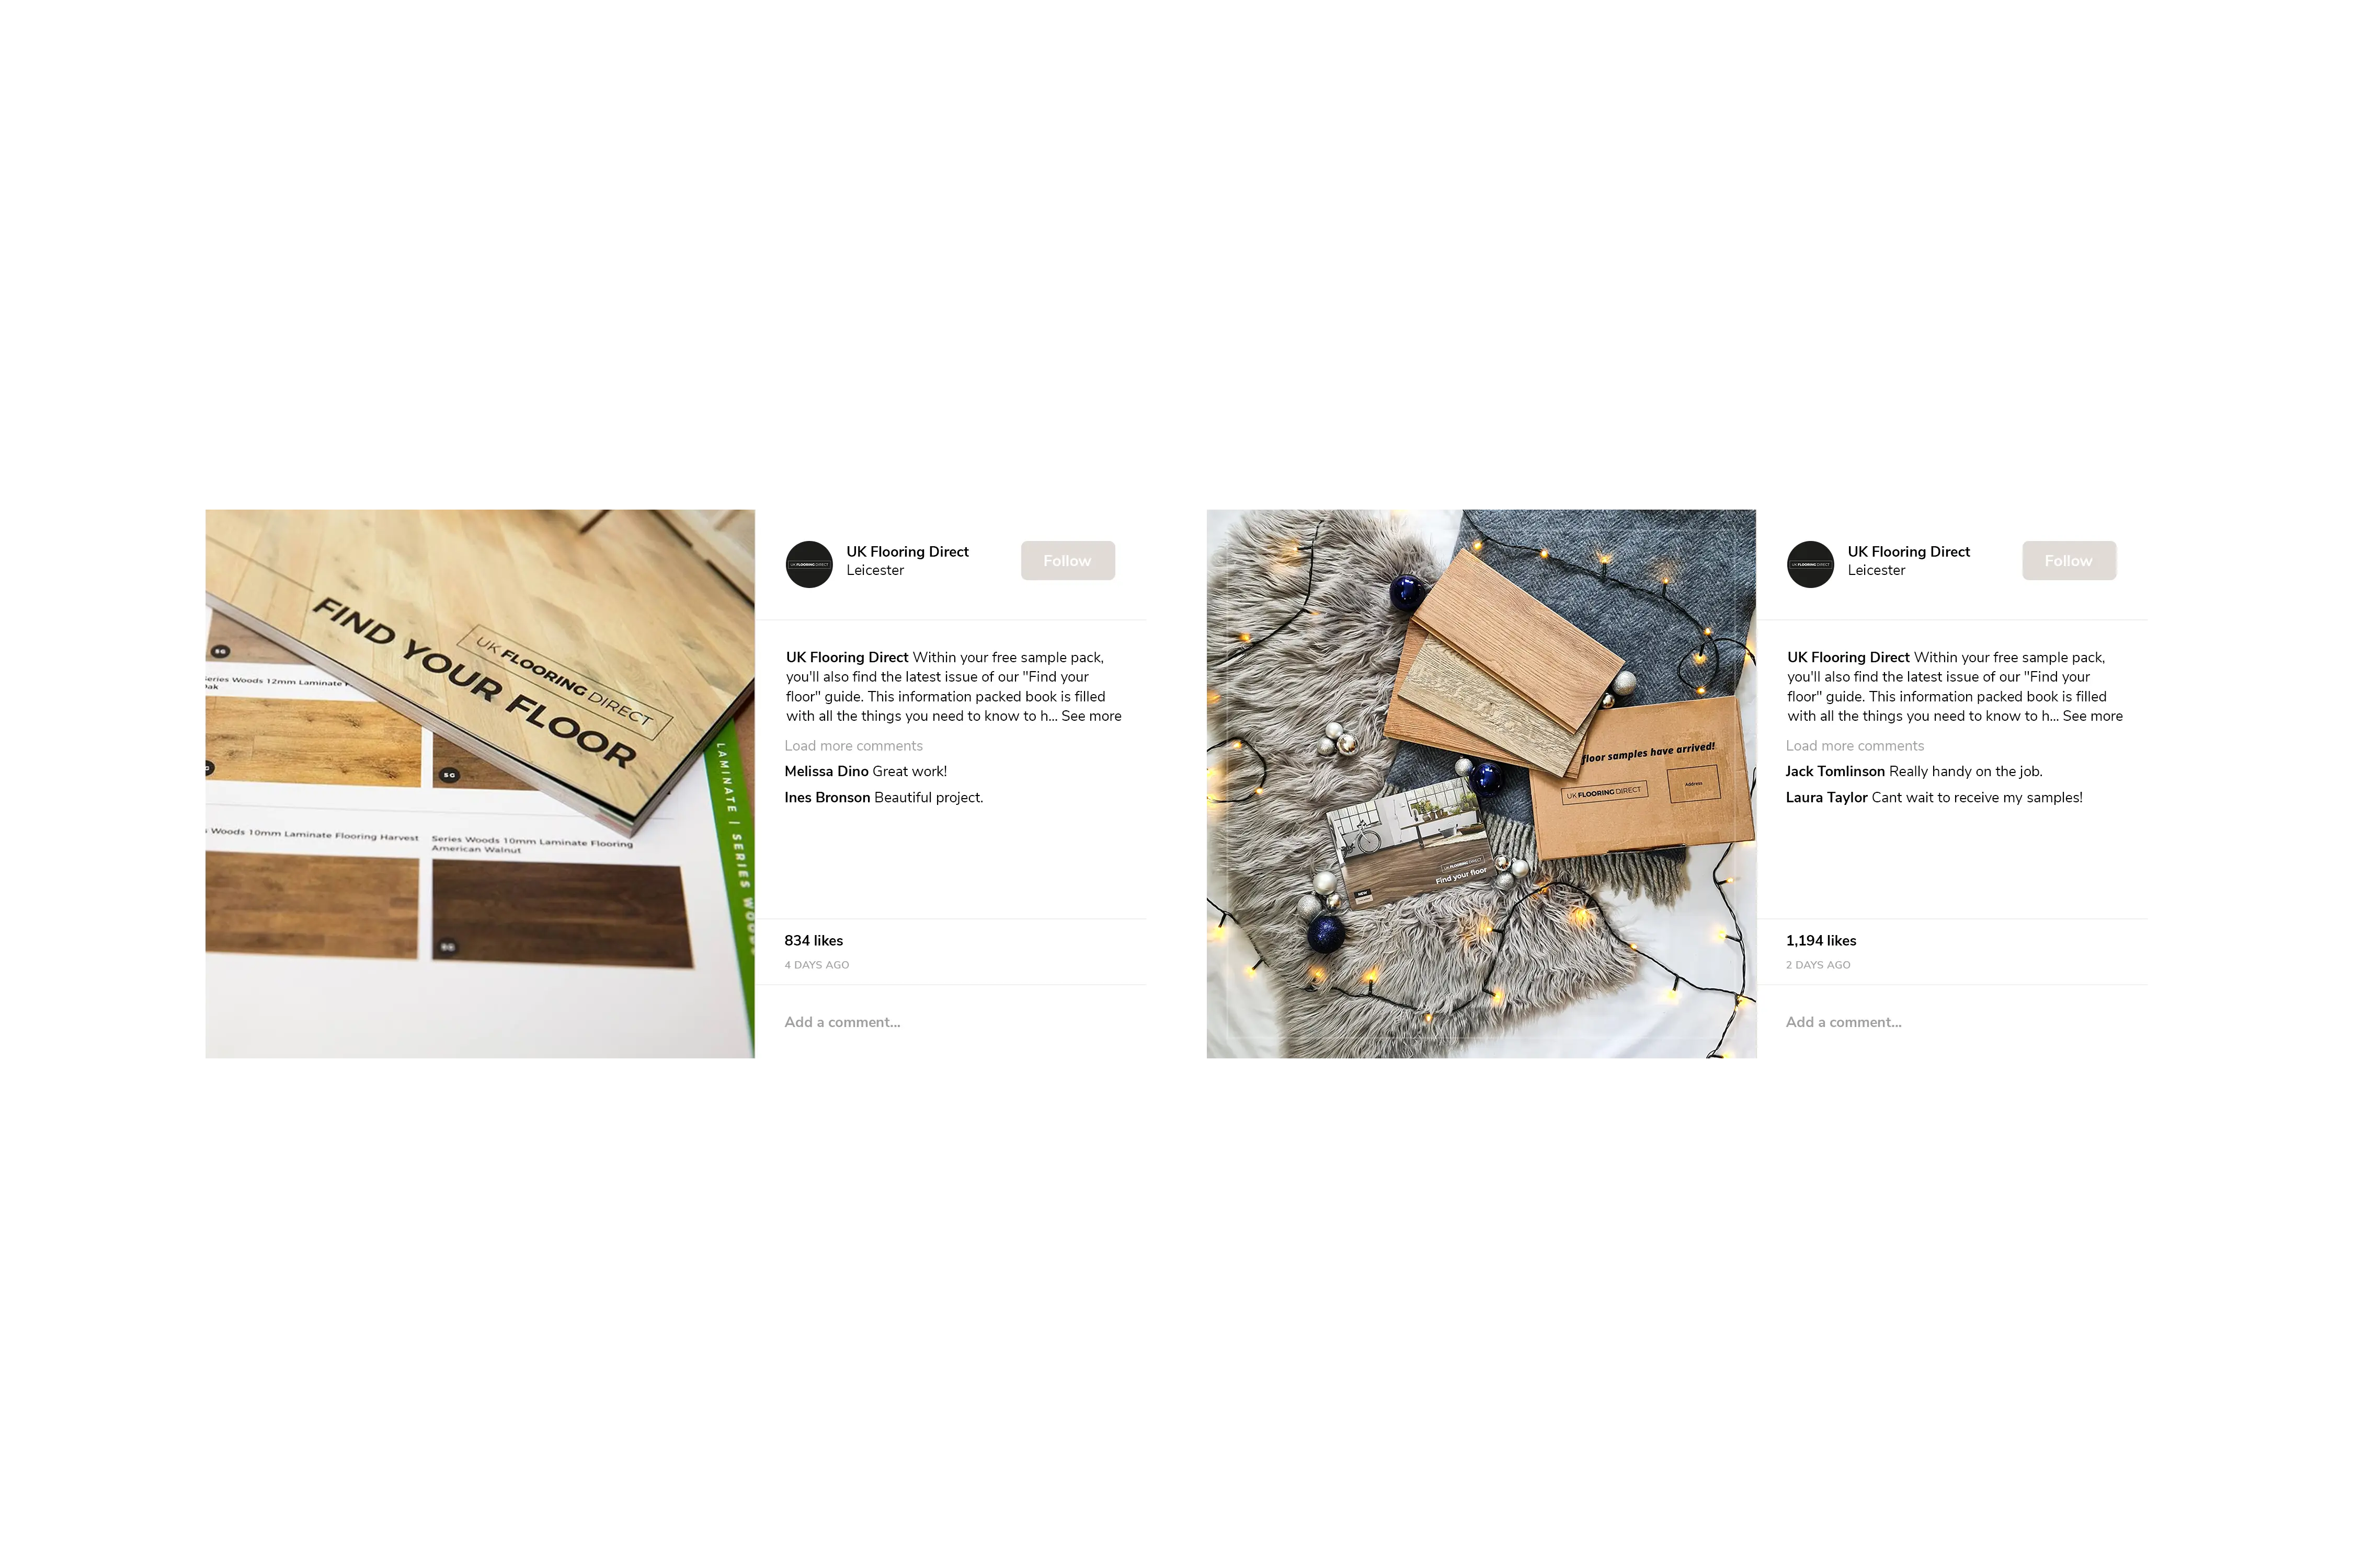2353x1568 pixels.
Task: Click the UK Flooring Direct avatar on left post
Action: 808,564
